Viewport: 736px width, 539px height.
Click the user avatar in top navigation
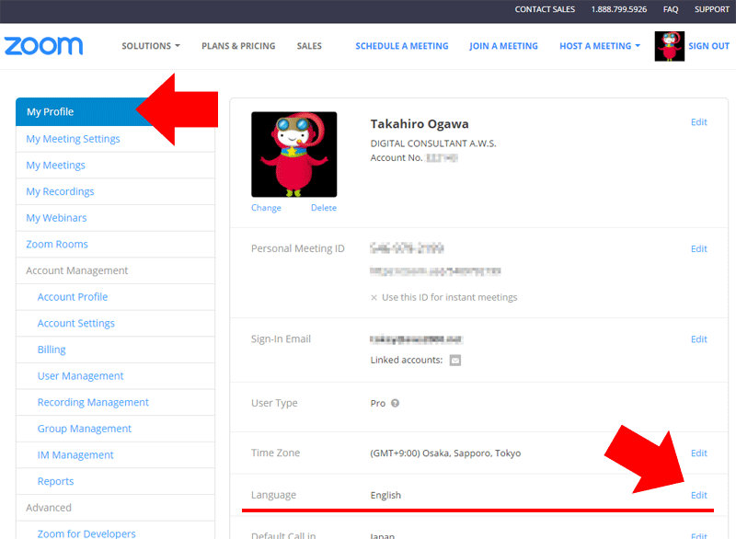(669, 46)
